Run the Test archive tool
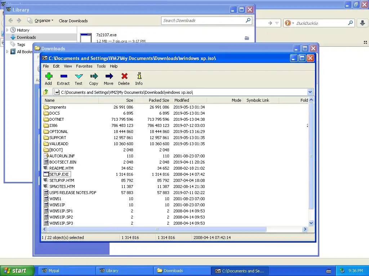 point(79,76)
